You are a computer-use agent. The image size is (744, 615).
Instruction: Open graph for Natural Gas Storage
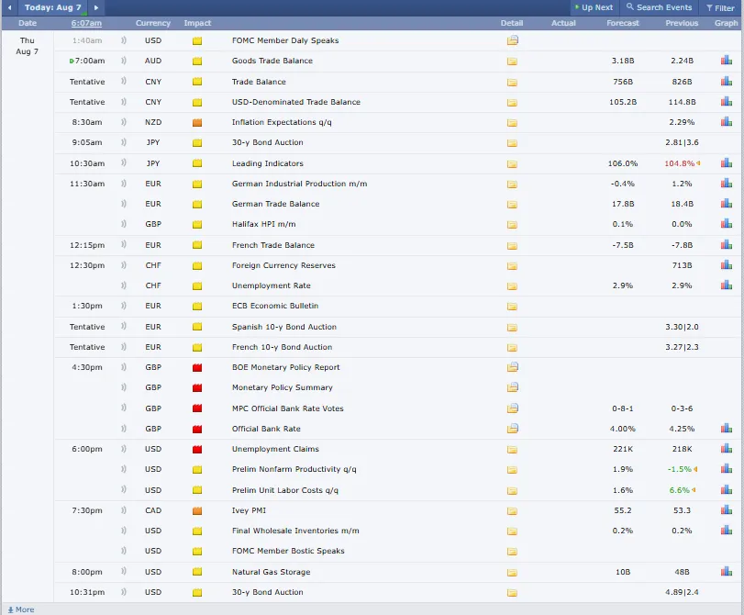726,572
